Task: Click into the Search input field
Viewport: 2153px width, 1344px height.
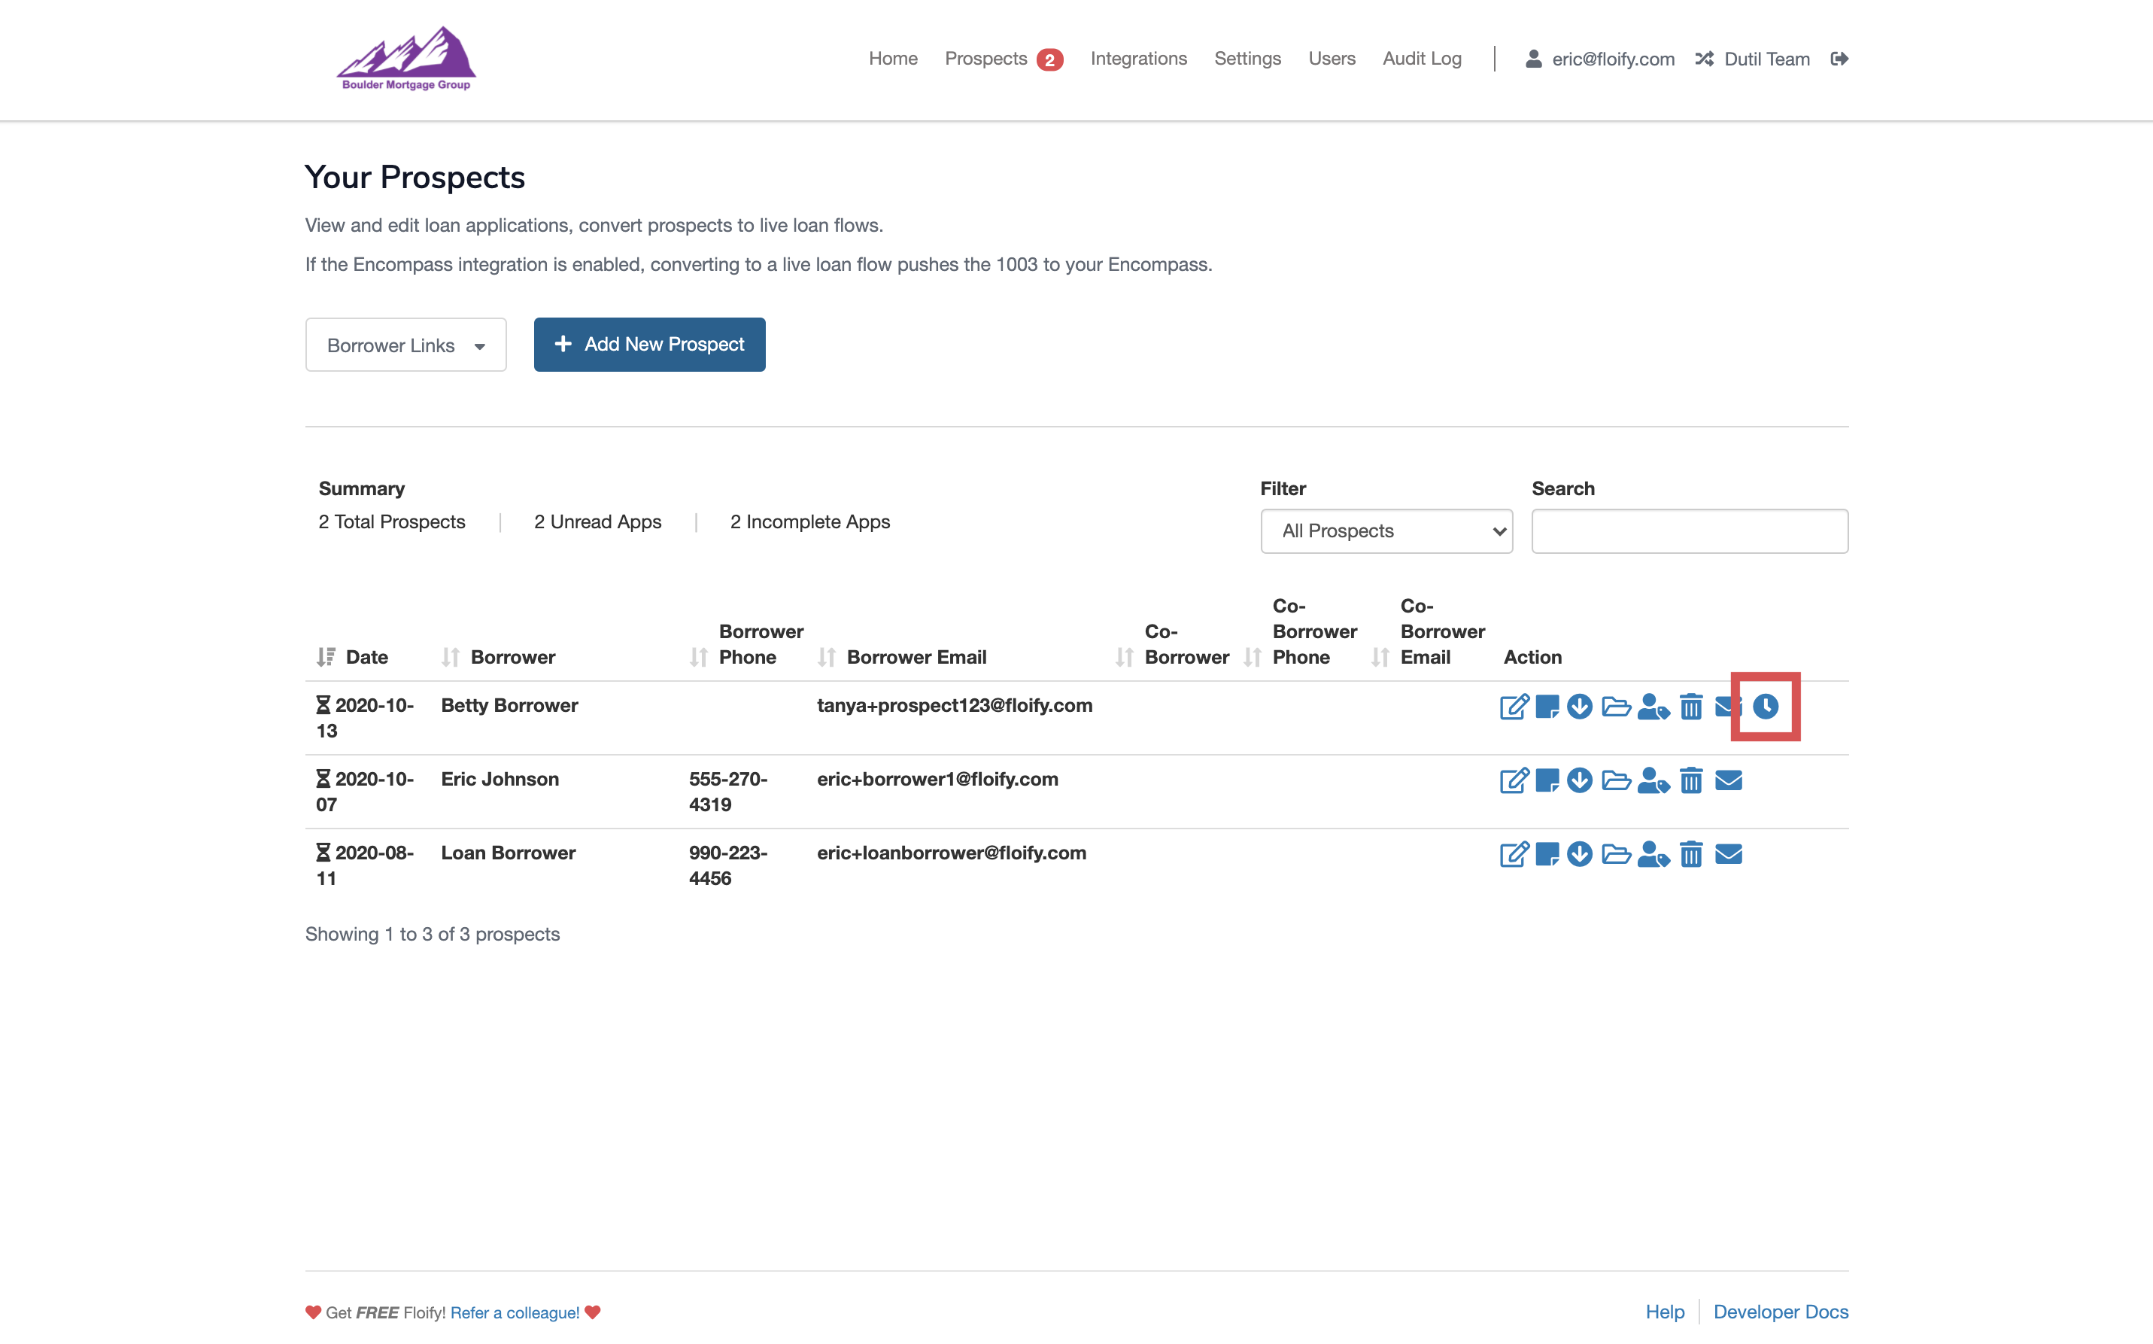Action: (x=1689, y=531)
